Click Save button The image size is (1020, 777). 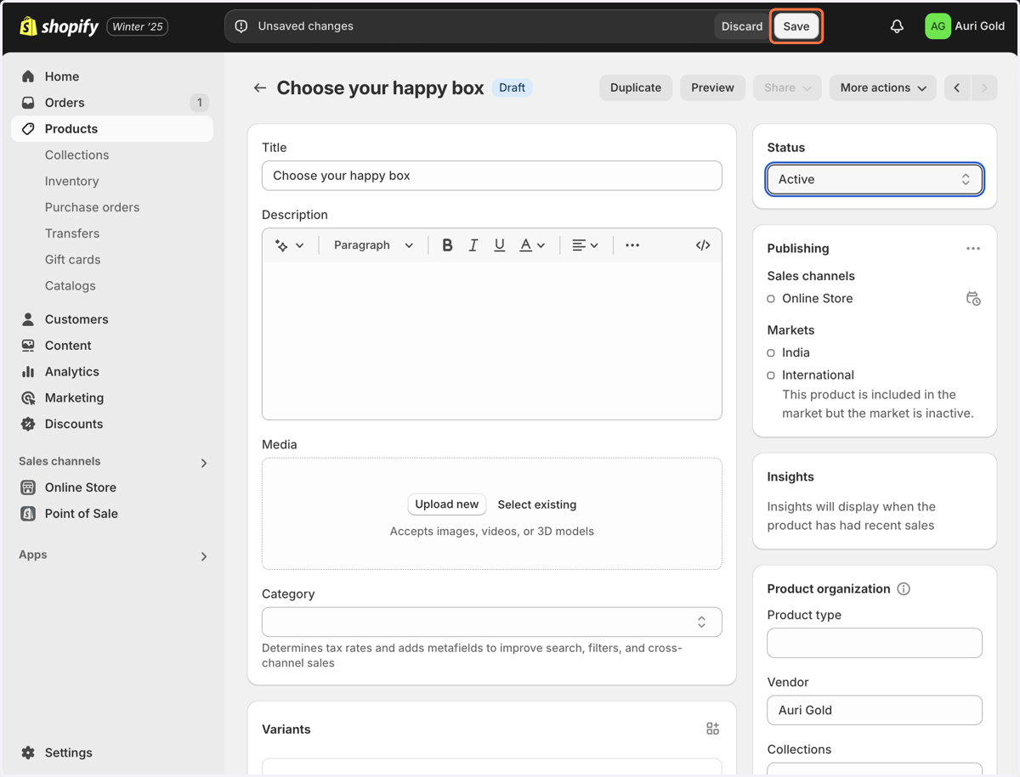pyautogui.click(x=796, y=26)
